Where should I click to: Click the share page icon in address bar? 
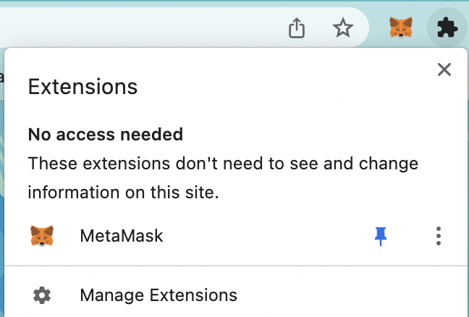tap(297, 28)
